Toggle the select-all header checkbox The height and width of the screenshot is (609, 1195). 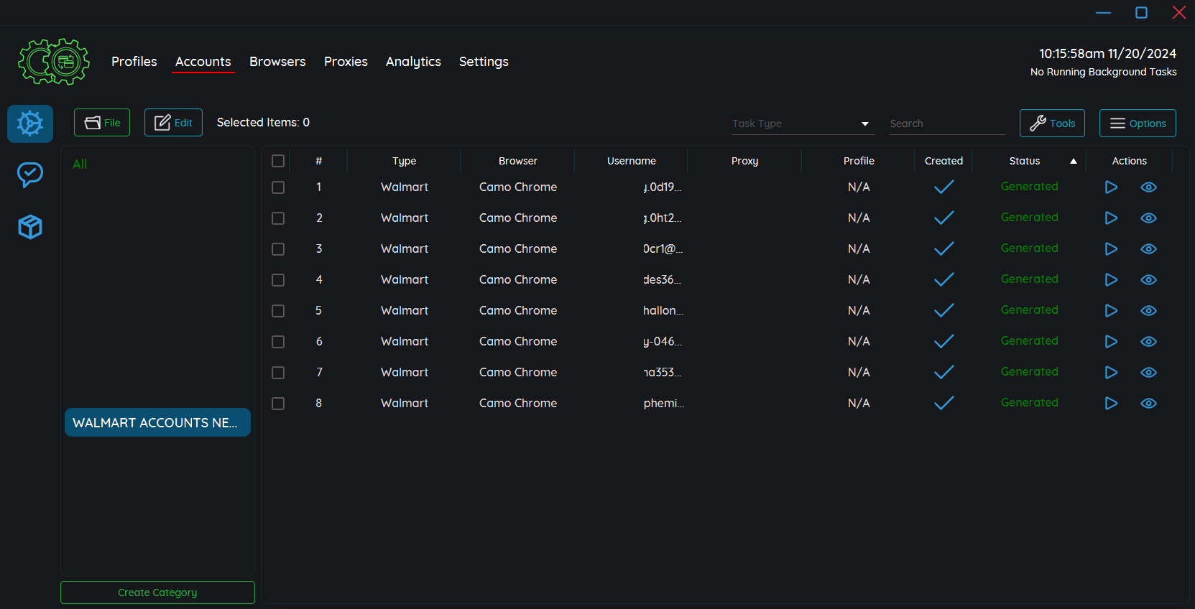pos(278,161)
